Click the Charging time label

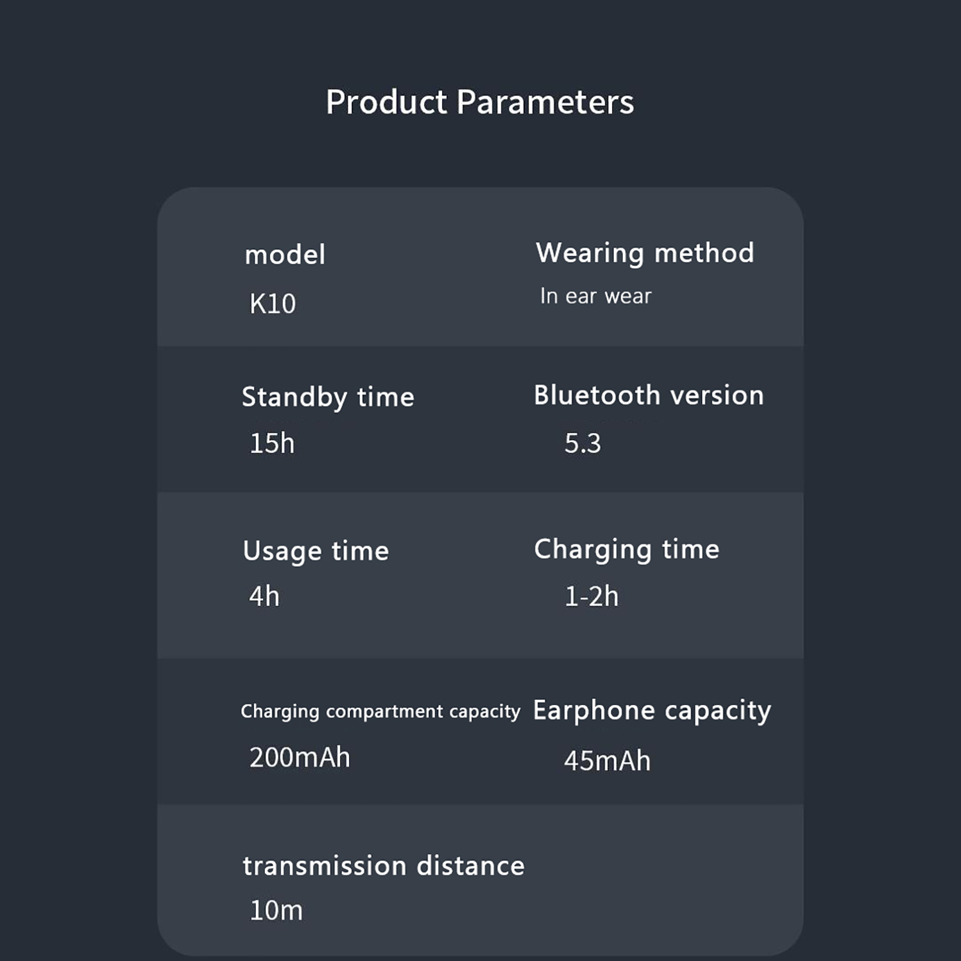(x=626, y=549)
